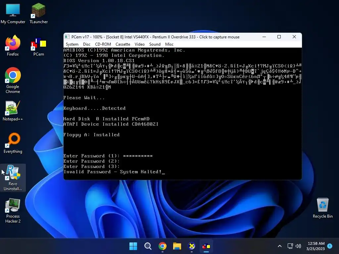Open the System menu in PCem
The image size is (339, 254).
pyautogui.click(x=72, y=44)
